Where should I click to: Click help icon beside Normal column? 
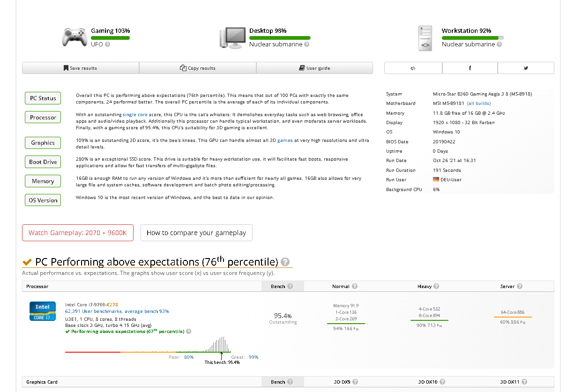[355, 286]
